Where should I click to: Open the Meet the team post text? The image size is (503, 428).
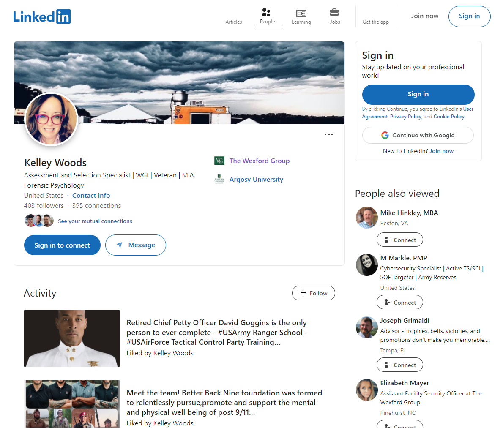224,403
